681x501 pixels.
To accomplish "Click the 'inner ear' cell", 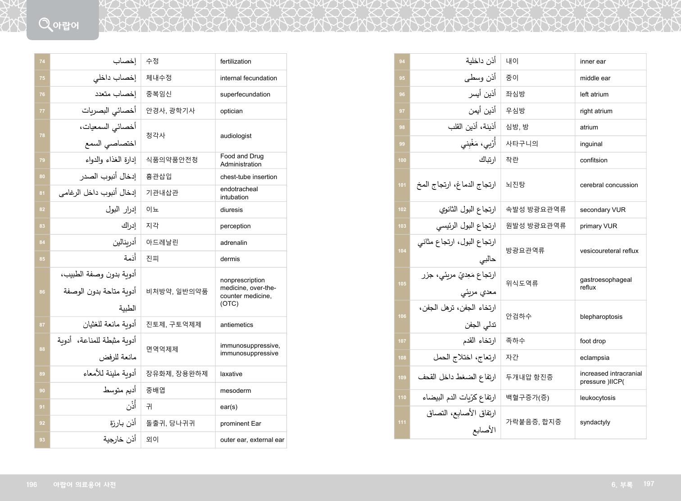I will pyautogui.click(x=593, y=61).
